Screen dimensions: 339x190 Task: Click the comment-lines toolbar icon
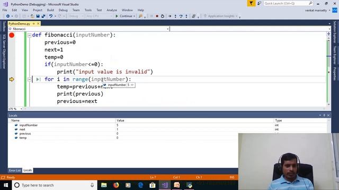pos(194,16)
